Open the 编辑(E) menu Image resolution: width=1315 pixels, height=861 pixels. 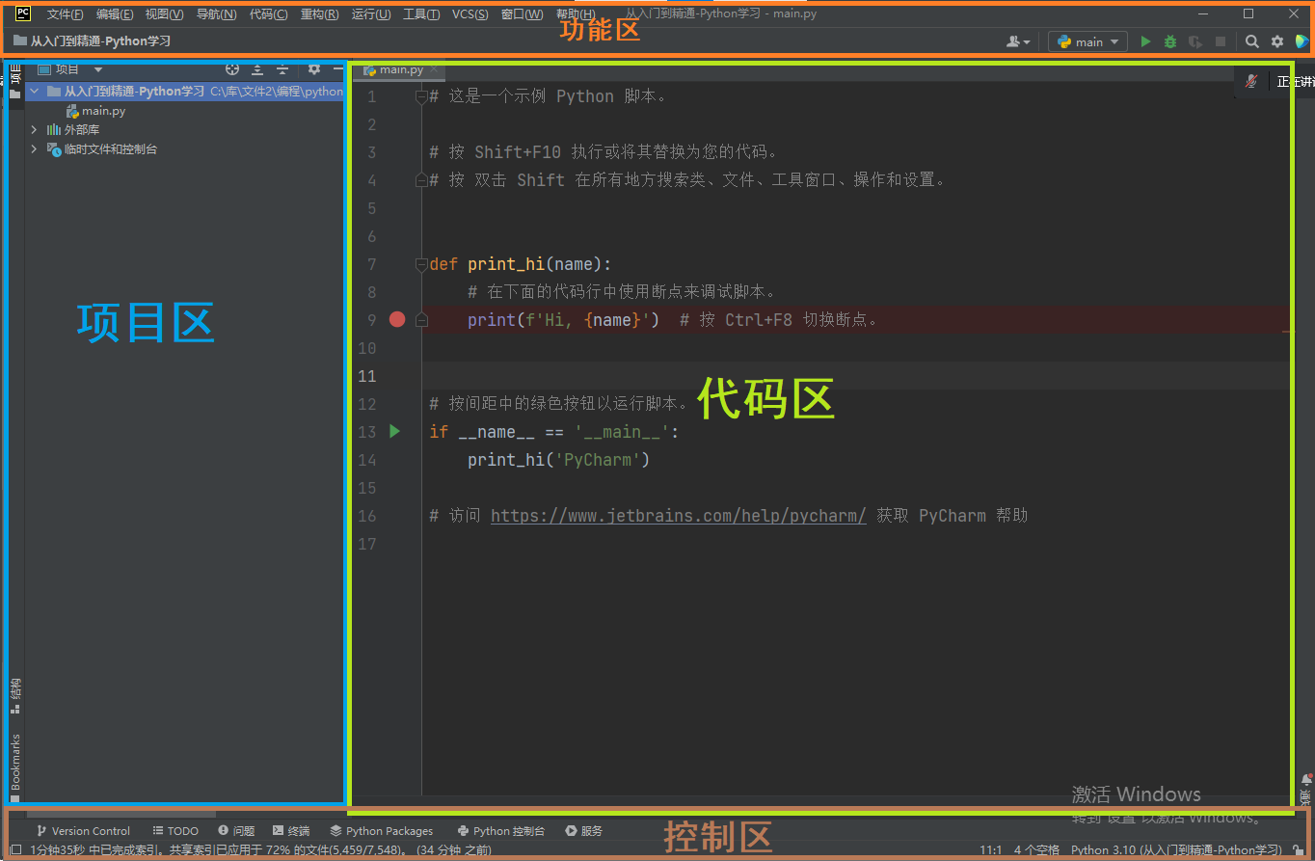pyautogui.click(x=115, y=14)
